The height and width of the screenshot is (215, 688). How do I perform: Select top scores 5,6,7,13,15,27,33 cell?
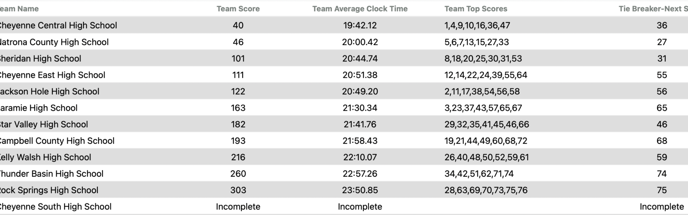(x=476, y=42)
